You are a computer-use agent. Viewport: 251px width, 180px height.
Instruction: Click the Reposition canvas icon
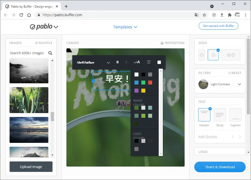coord(162,43)
